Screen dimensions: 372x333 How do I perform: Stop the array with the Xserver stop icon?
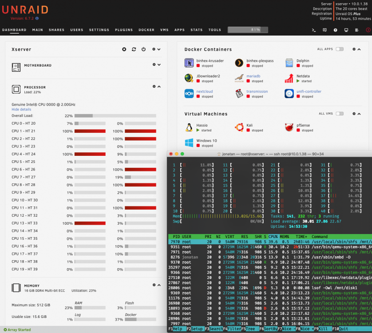pyautogui.click(x=124, y=49)
